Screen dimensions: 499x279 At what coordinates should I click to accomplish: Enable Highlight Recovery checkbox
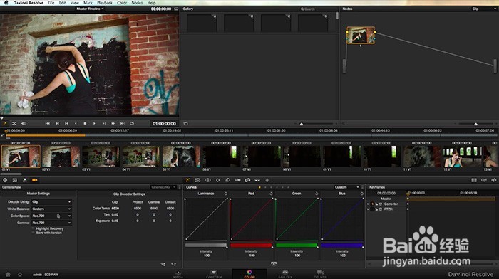click(33, 228)
